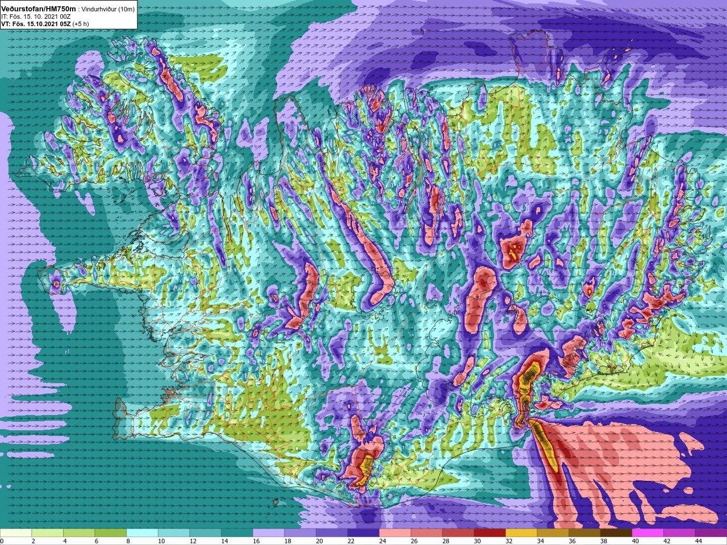The height and width of the screenshot is (545, 727).
Task: Click the legend tick label '24'
Action: (383, 541)
